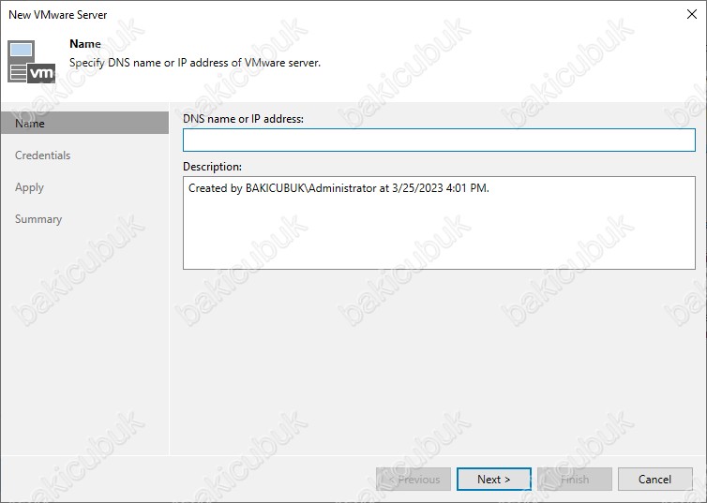
Task: Go to the Credentials wizard step
Action: pyautogui.click(x=43, y=155)
